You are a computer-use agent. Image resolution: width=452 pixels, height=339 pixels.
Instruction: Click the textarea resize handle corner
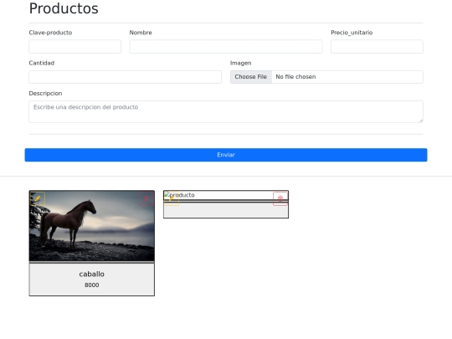pos(421,121)
